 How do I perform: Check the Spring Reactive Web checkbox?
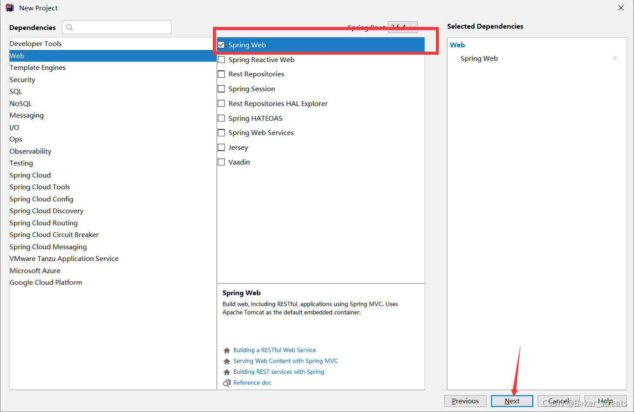coord(222,59)
